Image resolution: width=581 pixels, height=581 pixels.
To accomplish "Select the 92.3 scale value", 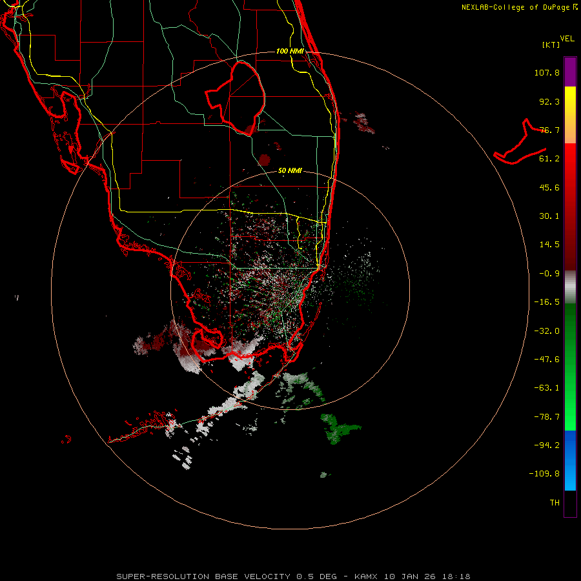I will [x=549, y=101].
